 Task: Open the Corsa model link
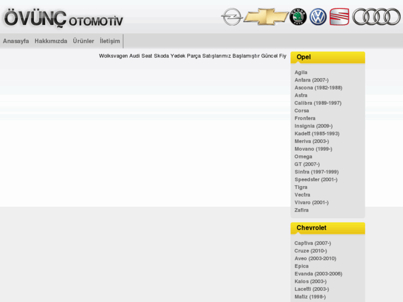tap(302, 111)
